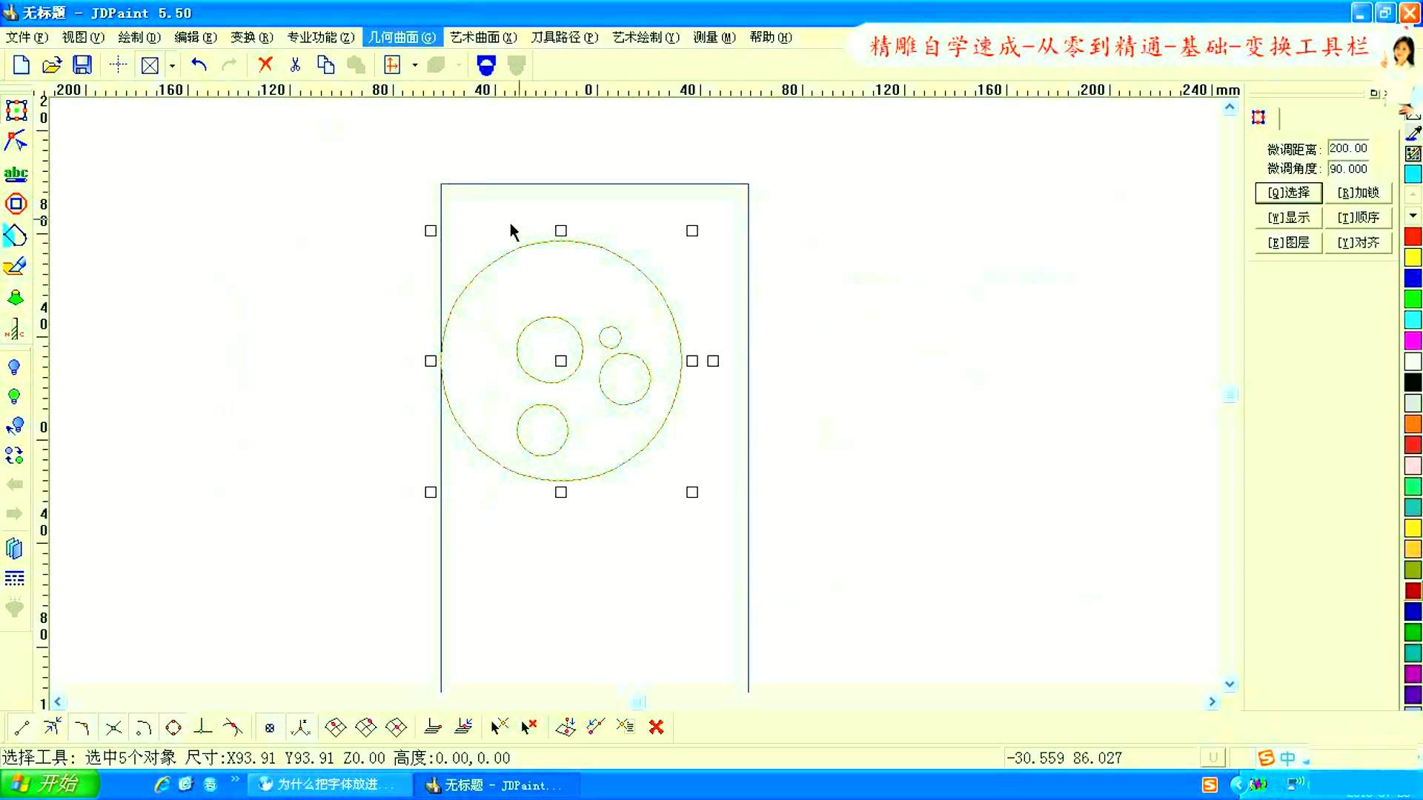Click the scissors cut icon in top toolbar
The image size is (1423, 800).
coord(295,64)
